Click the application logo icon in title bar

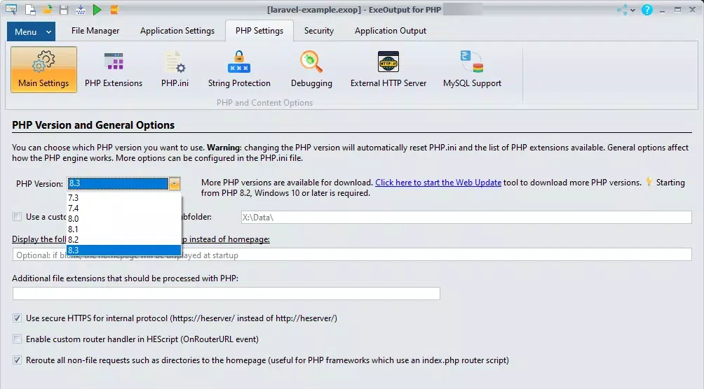(x=11, y=9)
